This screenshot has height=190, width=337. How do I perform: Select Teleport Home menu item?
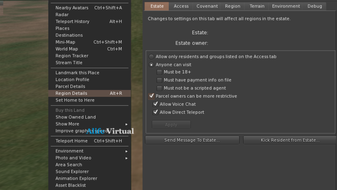click(90, 141)
